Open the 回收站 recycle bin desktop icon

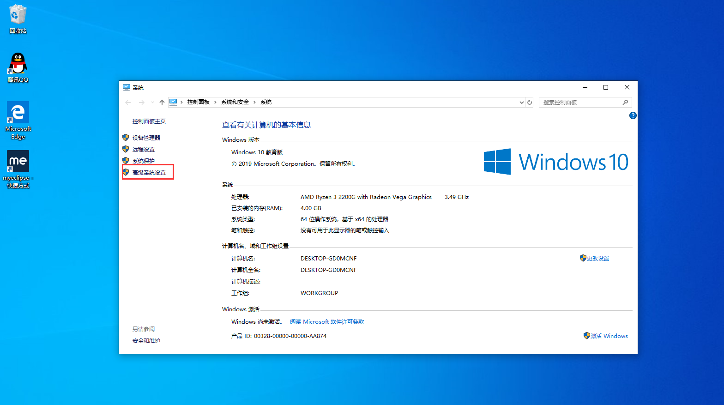click(18, 19)
